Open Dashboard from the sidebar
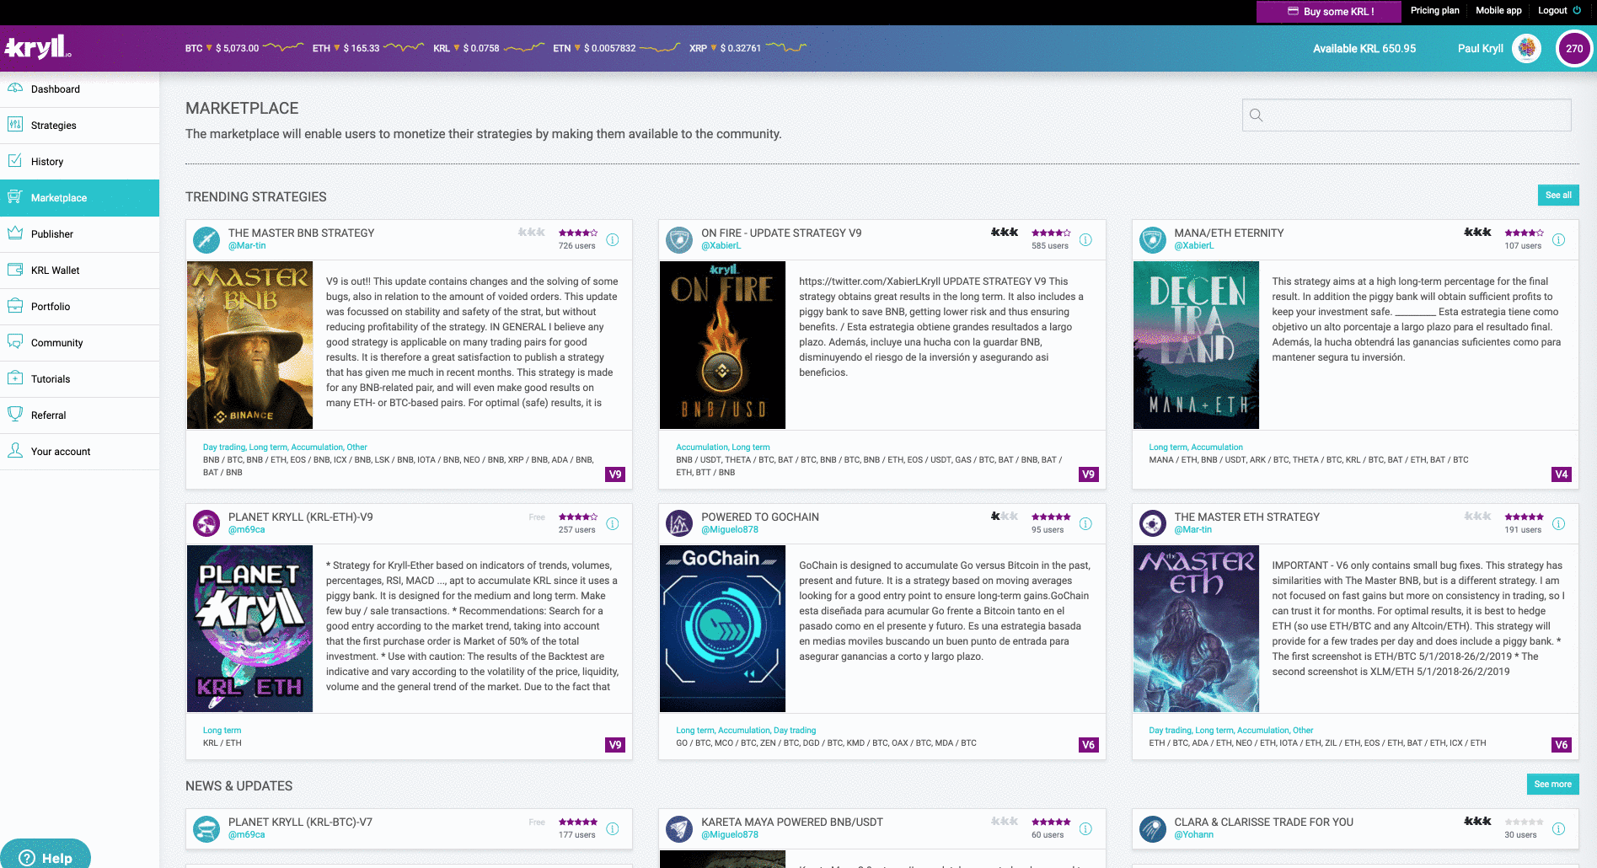Screen dimensions: 1597x868 coord(79,89)
